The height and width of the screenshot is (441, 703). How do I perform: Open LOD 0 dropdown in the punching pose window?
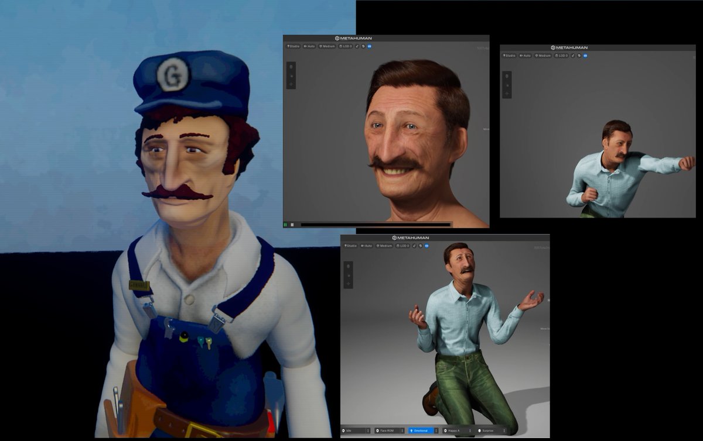(561, 56)
